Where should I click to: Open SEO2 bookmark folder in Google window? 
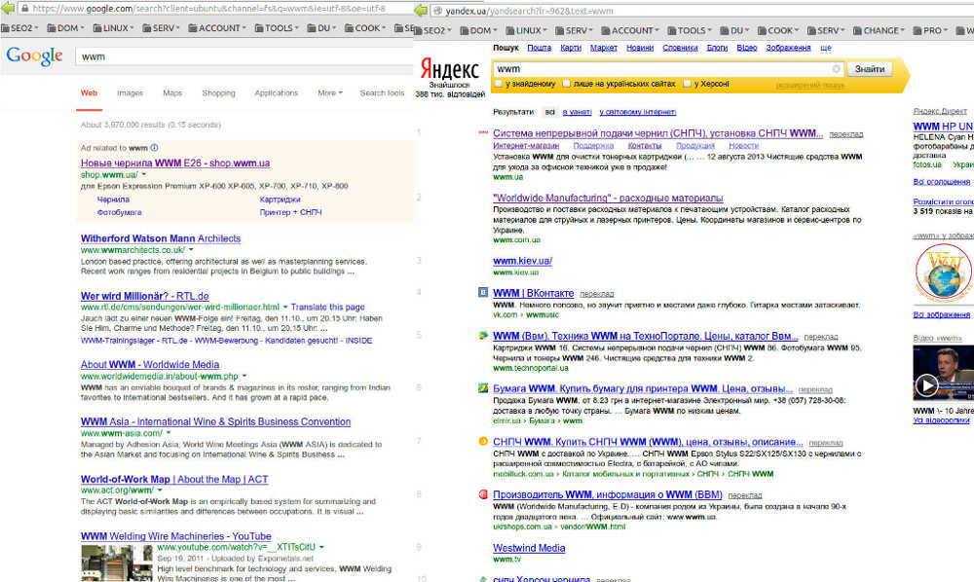[19, 28]
